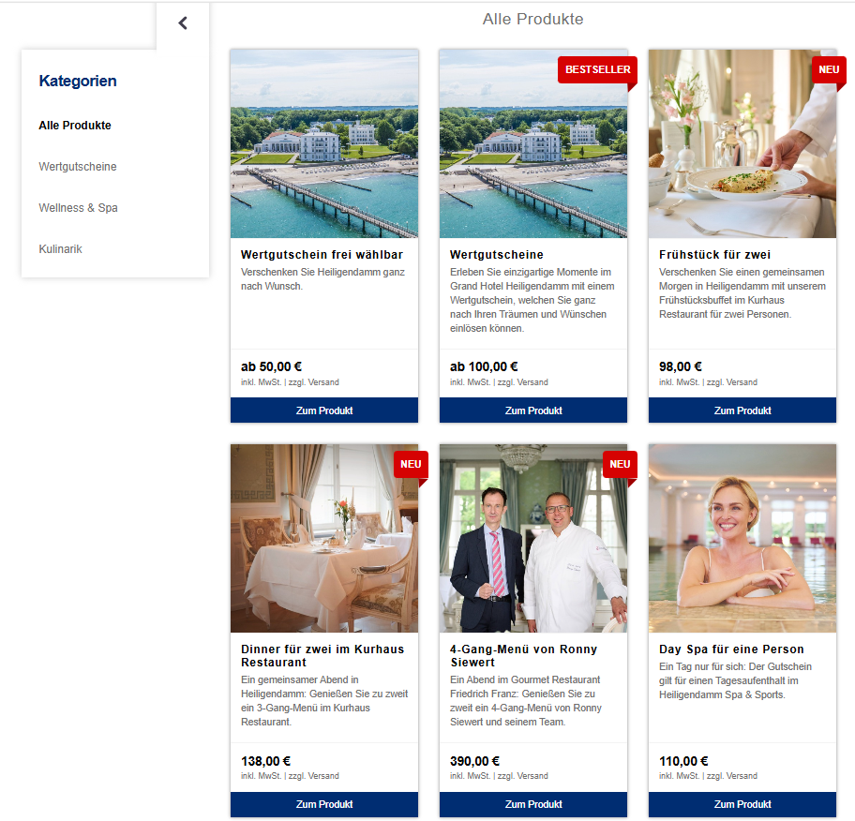This screenshot has height=821, width=855.
Task: Click Zum Produkt under Dinner für zwei
Action: pos(323,804)
